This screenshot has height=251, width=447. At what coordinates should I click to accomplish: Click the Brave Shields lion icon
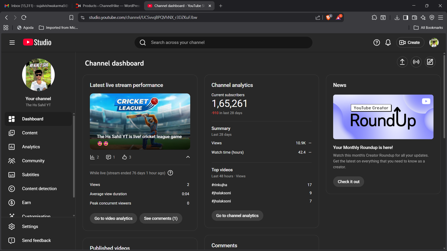tap(329, 17)
